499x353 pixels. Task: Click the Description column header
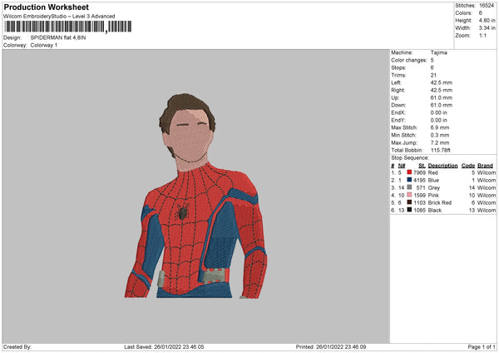click(442, 165)
